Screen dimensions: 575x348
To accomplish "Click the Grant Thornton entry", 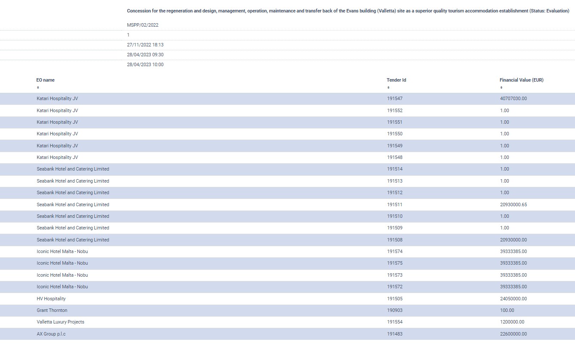I will 52,310.
